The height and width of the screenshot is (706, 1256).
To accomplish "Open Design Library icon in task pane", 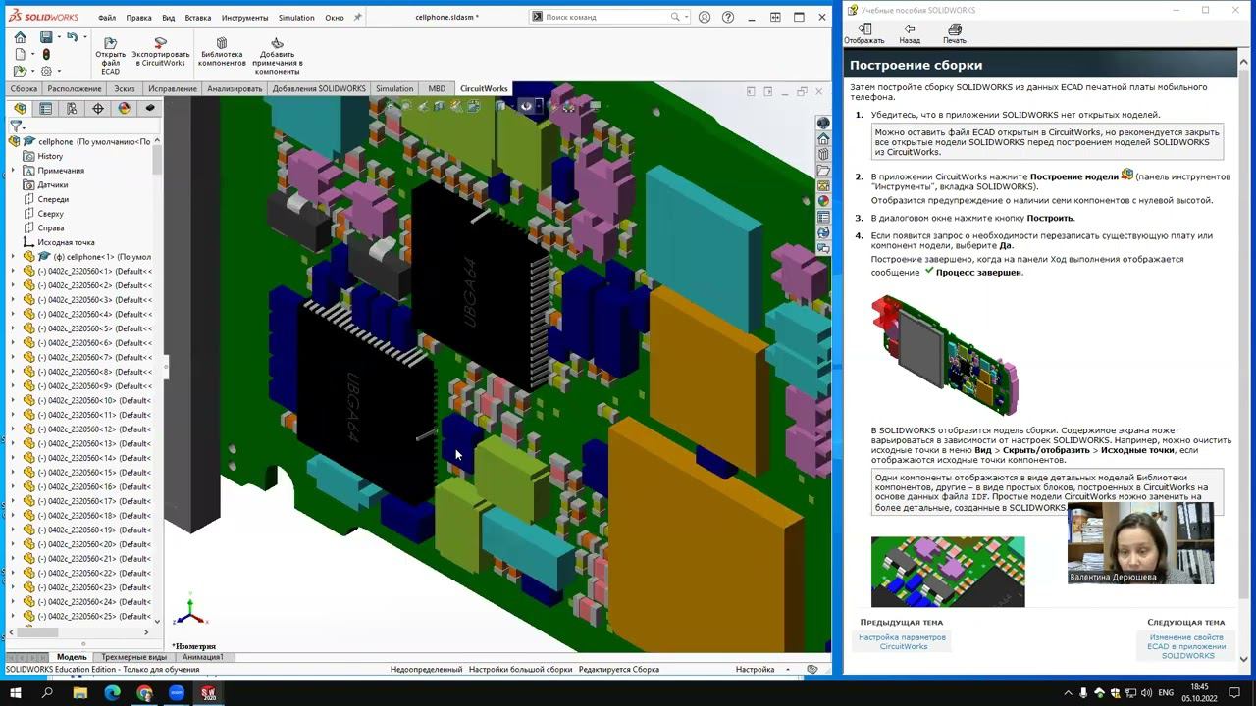I will coord(823,155).
